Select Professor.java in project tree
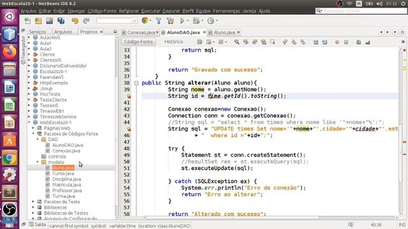The image size is (408, 229). pyautogui.click(x=66, y=190)
